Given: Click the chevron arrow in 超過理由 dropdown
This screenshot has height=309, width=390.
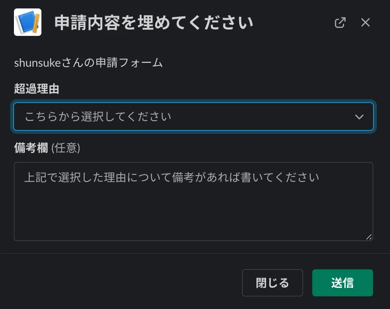Looking at the screenshot, I should click(359, 117).
